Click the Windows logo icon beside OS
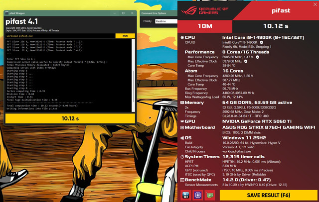The image size is (319, 202). tap(182, 138)
